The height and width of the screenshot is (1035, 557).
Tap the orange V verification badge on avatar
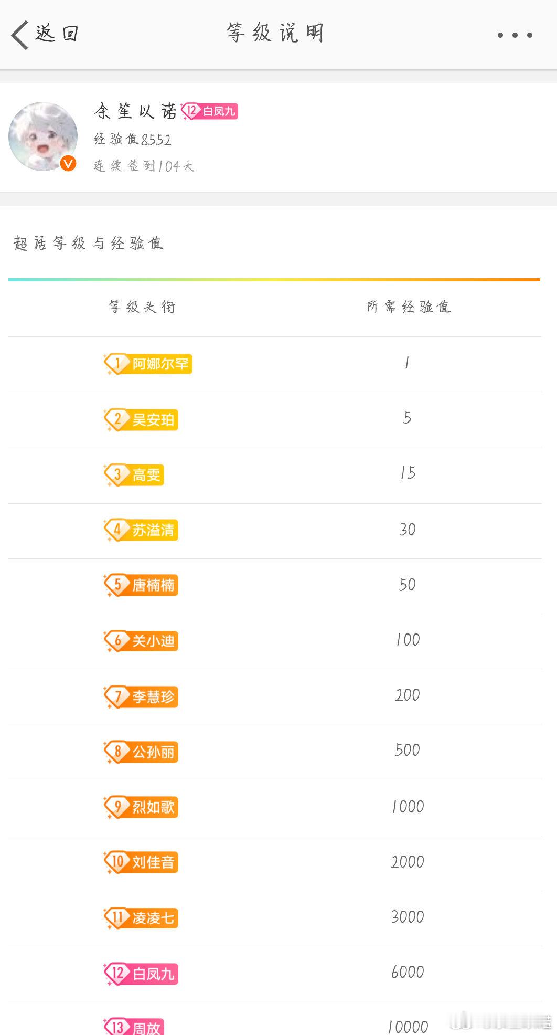(x=68, y=163)
